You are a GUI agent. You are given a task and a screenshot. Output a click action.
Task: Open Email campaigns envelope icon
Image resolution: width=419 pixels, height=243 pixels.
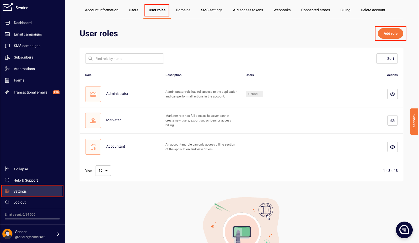(x=7, y=34)
